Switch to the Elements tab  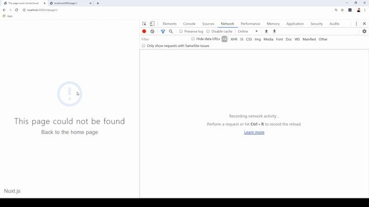point(170,24)
